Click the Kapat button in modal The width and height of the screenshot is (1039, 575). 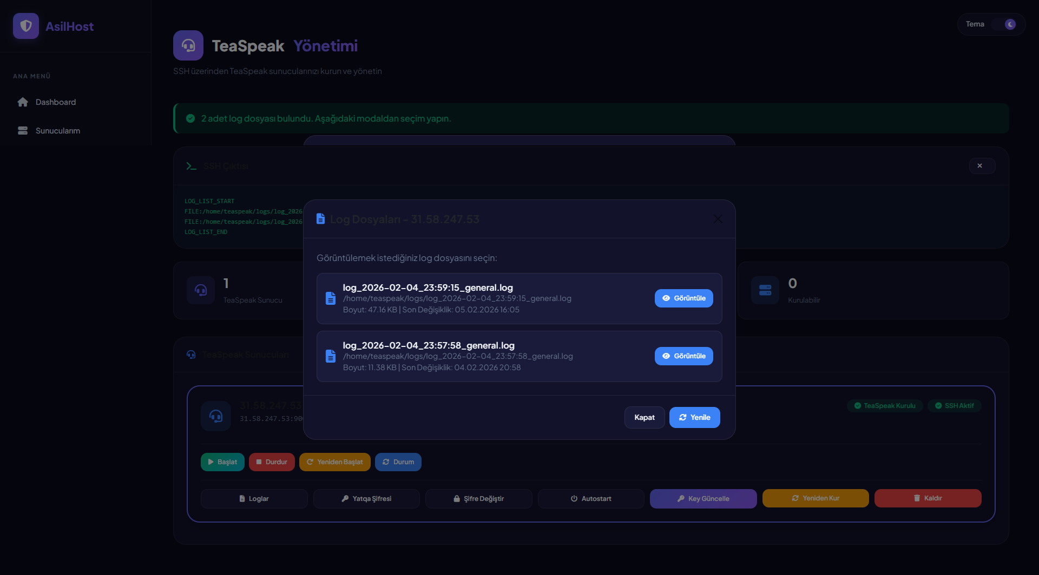(645, 417)
